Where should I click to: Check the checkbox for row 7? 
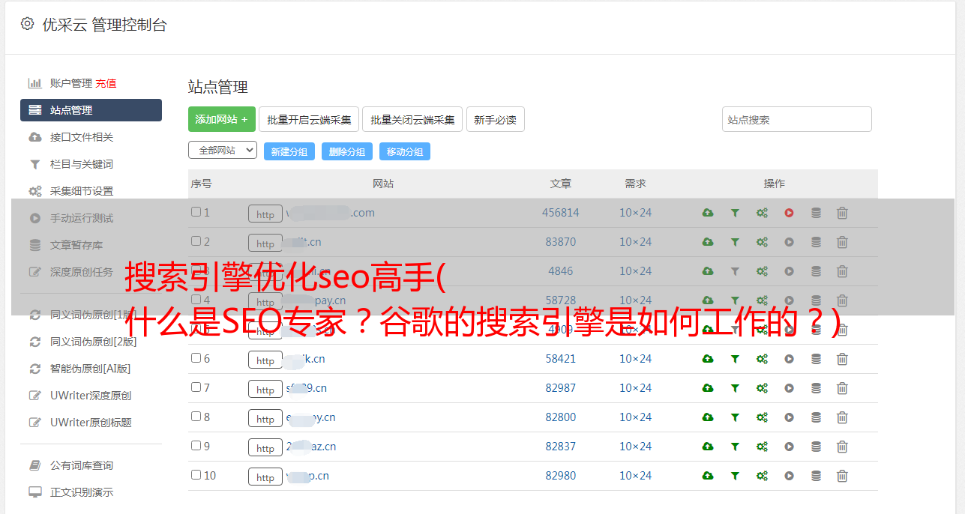[x=196, y=387]
